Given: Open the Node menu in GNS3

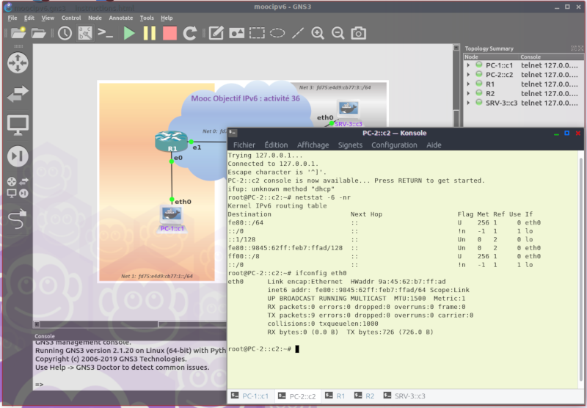Looking at the screenshot, I should (x=95, y=18).
